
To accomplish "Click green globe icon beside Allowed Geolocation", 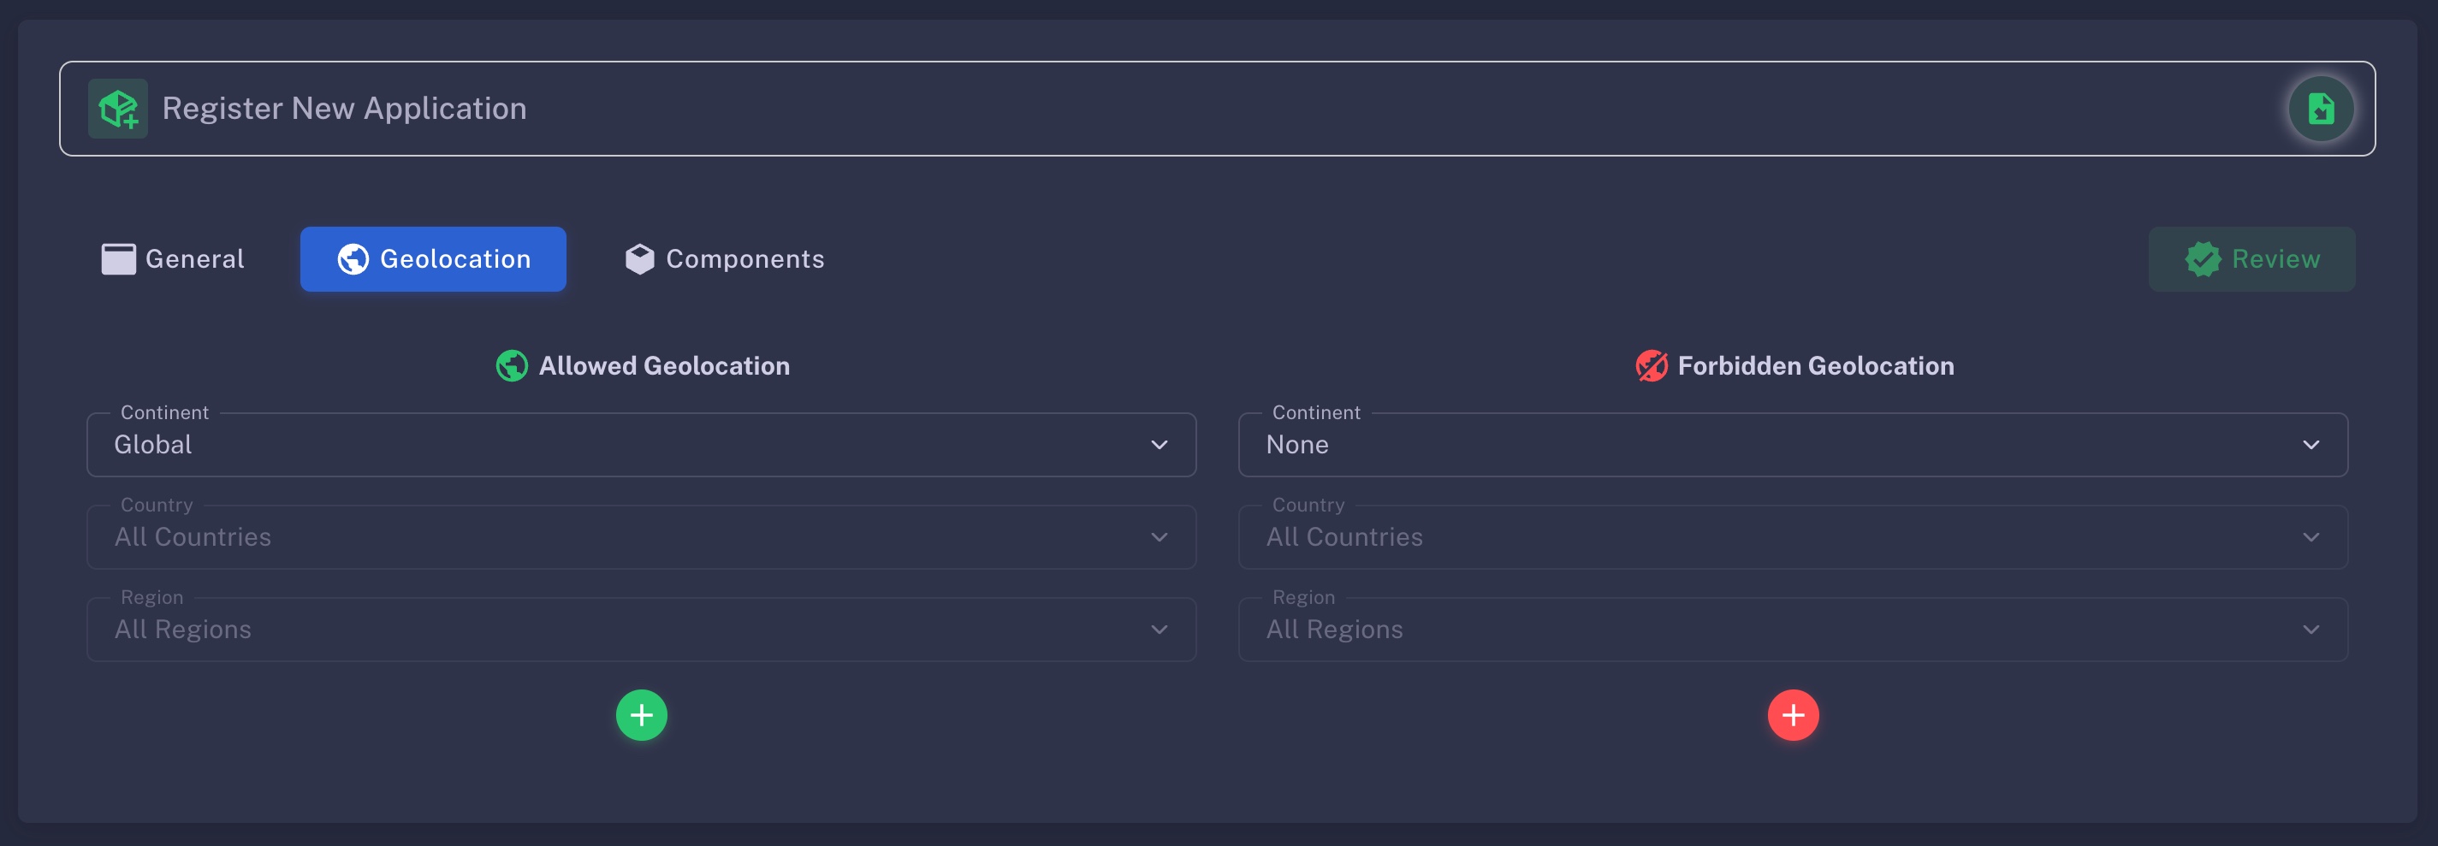I will [512, 366].
